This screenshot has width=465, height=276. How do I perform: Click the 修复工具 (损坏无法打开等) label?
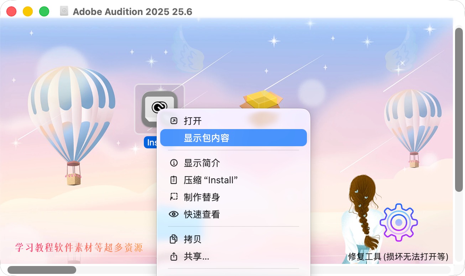coord(398,257)
